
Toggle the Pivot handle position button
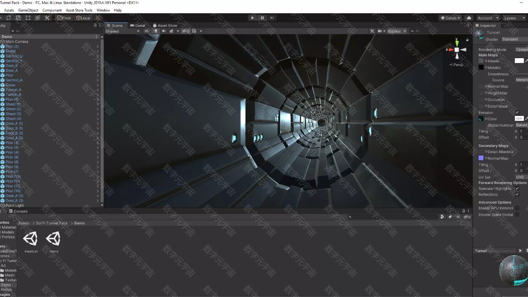[x=64, y=18]
